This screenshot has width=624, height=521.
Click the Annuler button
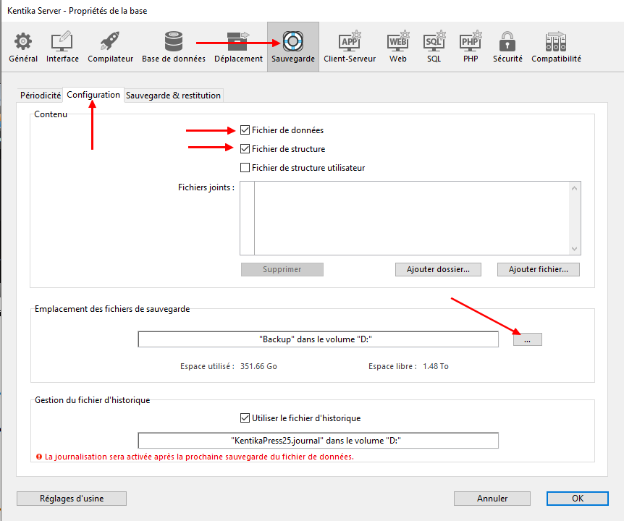[492, 499]
